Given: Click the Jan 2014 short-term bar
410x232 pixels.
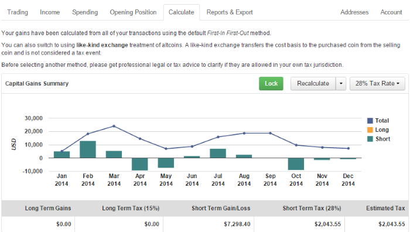Looking at the screenshot, I should coord(61,155).
